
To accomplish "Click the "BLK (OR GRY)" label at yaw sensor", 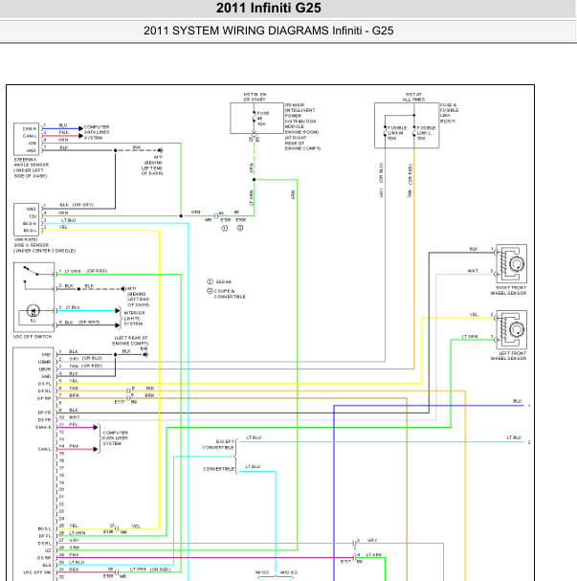I will tap(77, 205).
